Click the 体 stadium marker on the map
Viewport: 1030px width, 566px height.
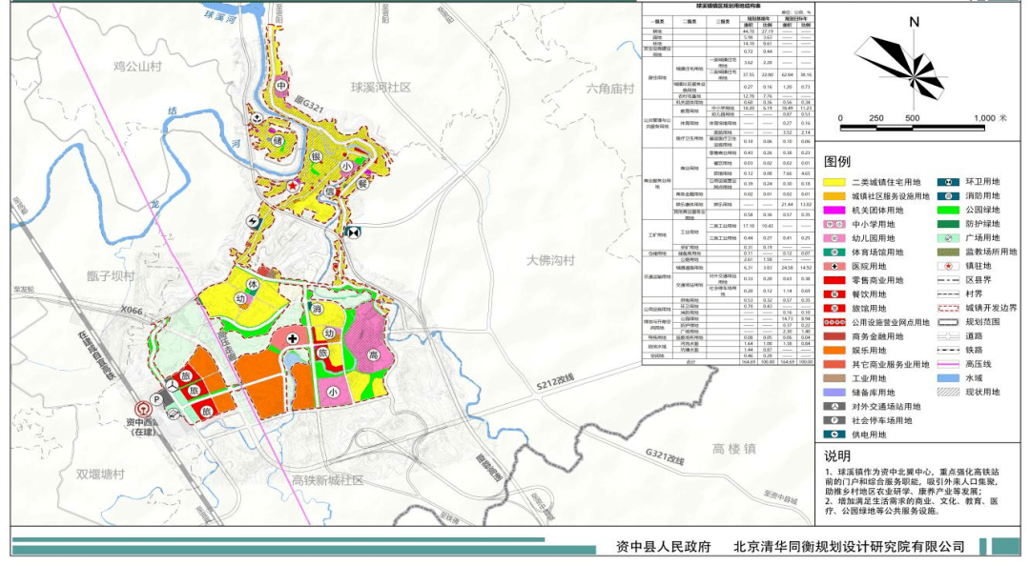pyautogui.click(x=253, y=284)
